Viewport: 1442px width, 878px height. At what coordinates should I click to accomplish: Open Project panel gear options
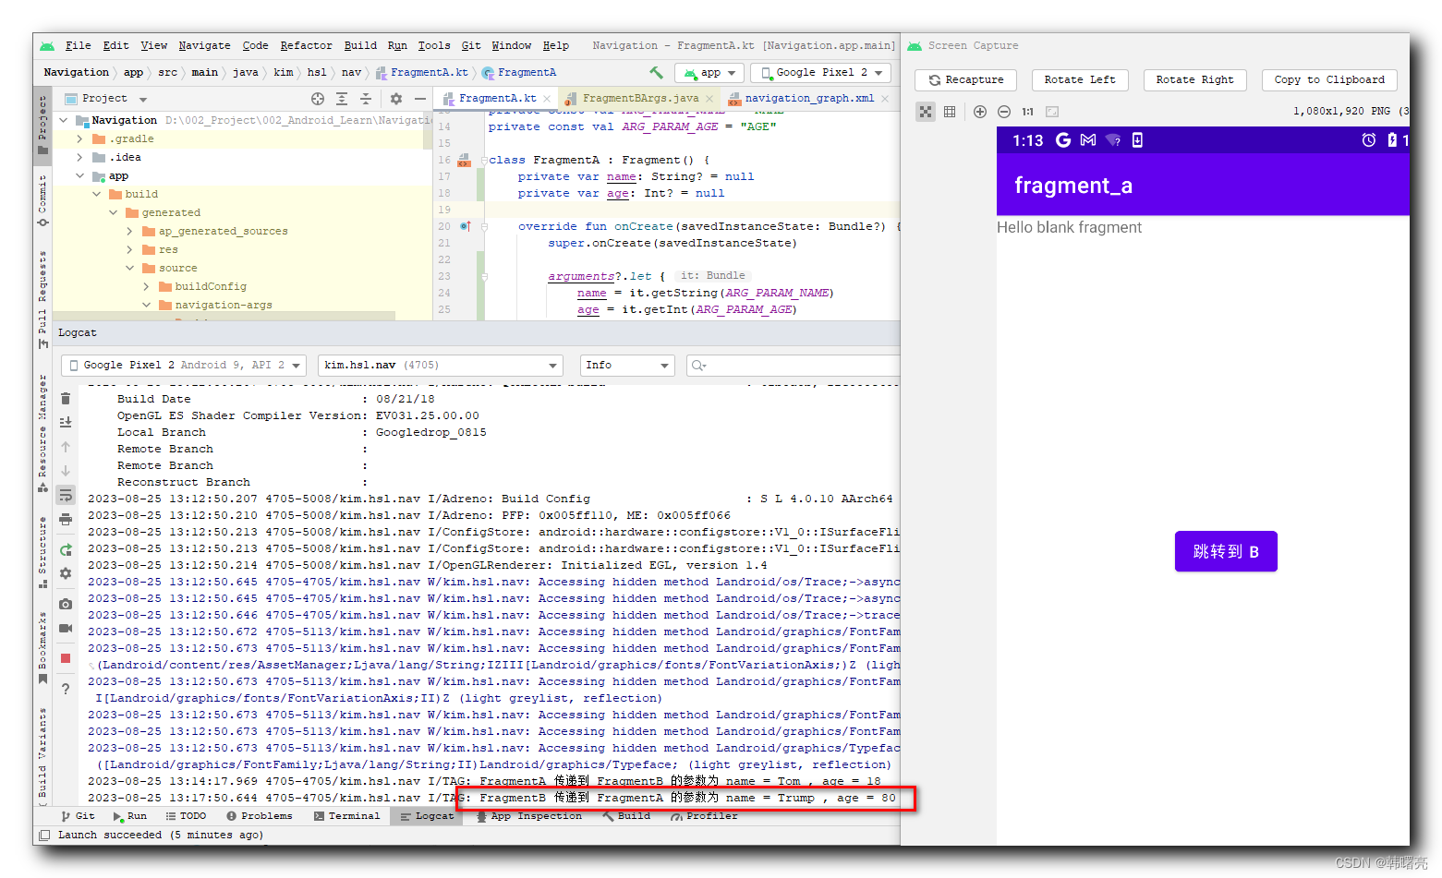tap(396, 99)
